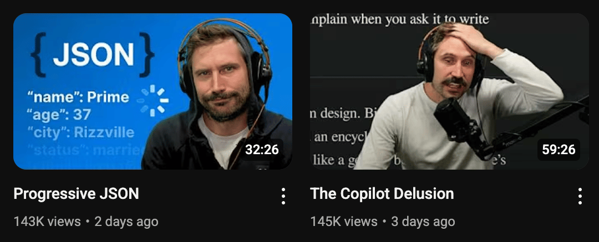Click the "city": Rizzville line in thumbnail
599x242 pixels.
[81, 133]
